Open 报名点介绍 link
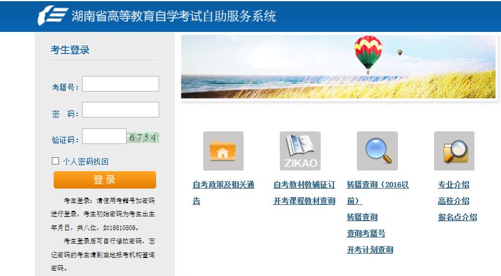Viewport: 501px width, 276px height. [457, 218]
